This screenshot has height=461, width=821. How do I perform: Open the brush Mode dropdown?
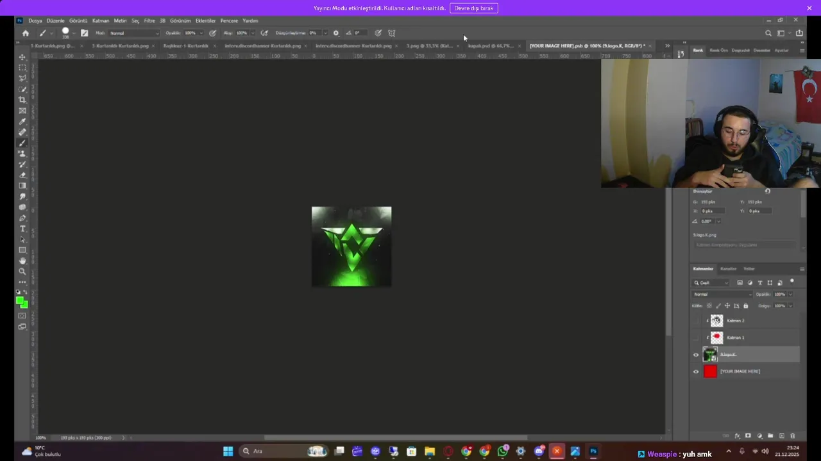(134, 33)
